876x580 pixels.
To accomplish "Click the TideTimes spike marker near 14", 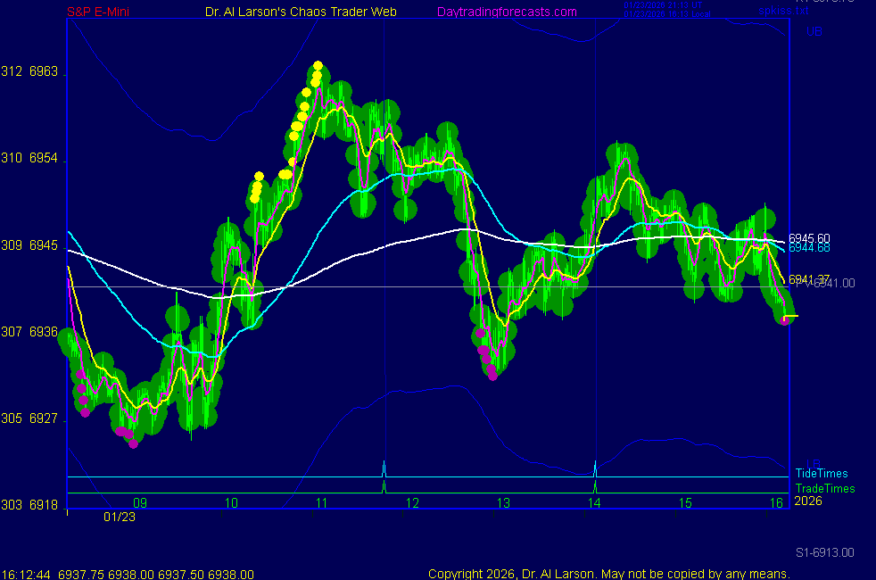I will pyautogui.click(x=595, y=468).
